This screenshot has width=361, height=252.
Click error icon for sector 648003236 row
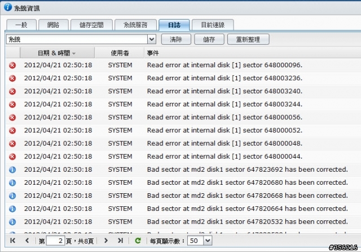[12, 79]
